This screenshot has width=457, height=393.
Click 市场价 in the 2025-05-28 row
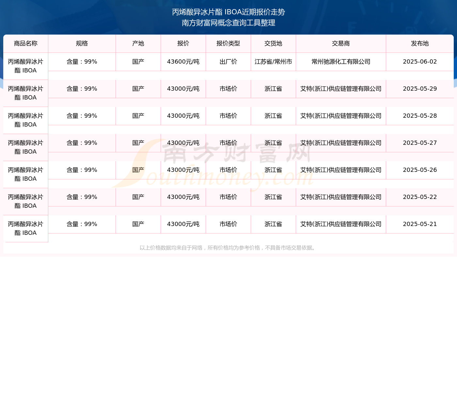228,116
